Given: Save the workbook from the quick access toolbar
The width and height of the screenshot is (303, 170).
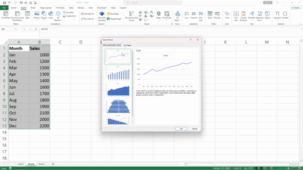Looking at the screenshot, I should tap(4, 3).
